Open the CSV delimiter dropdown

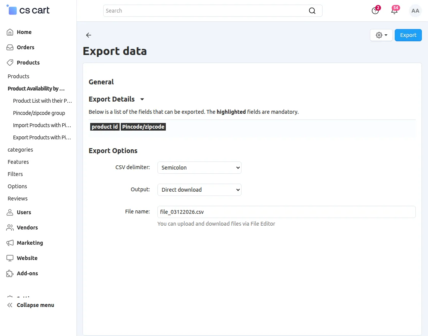[x=199, y=167]
